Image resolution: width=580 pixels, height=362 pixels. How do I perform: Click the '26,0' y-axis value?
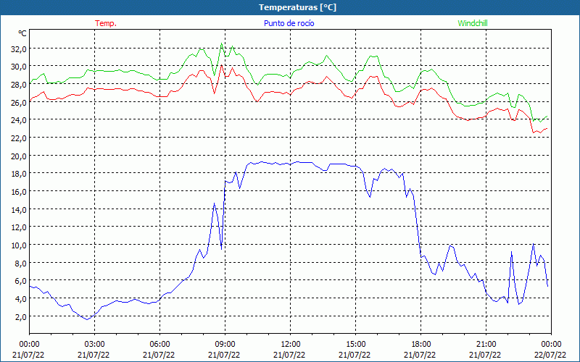tap(19, 103)
